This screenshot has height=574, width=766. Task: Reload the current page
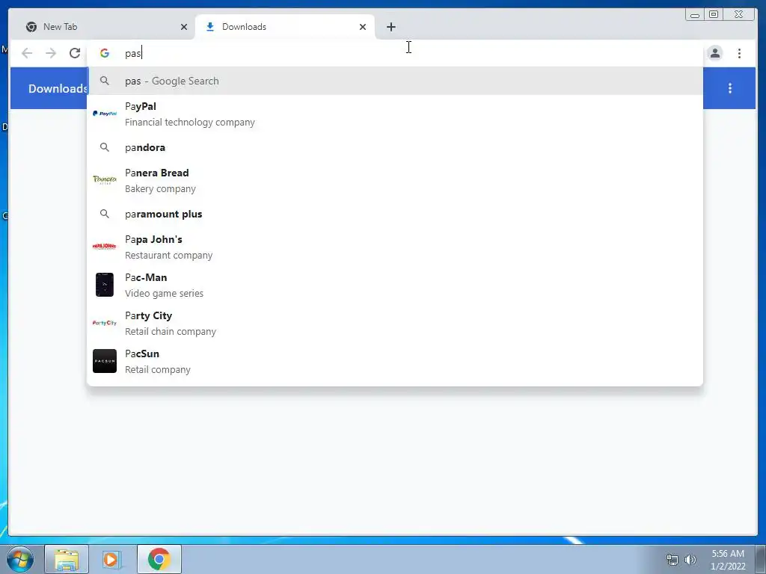click(x=75, y=53)
